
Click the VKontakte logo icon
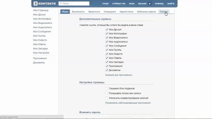click(35, 4)
